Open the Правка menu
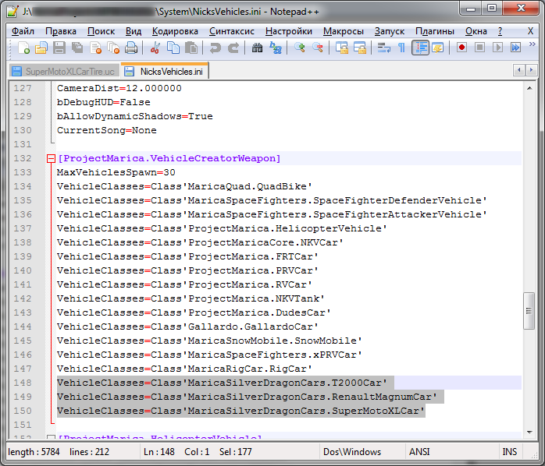545x466 pixels. click(61, 31)
